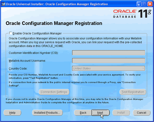Click the Test Registration button
The height and width of the screenshot is (122, 154).
tap(133, 92)
